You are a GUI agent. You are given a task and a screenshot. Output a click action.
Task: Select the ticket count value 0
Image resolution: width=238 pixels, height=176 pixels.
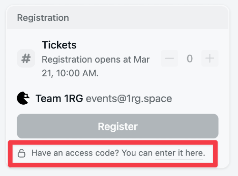[189, 59]
